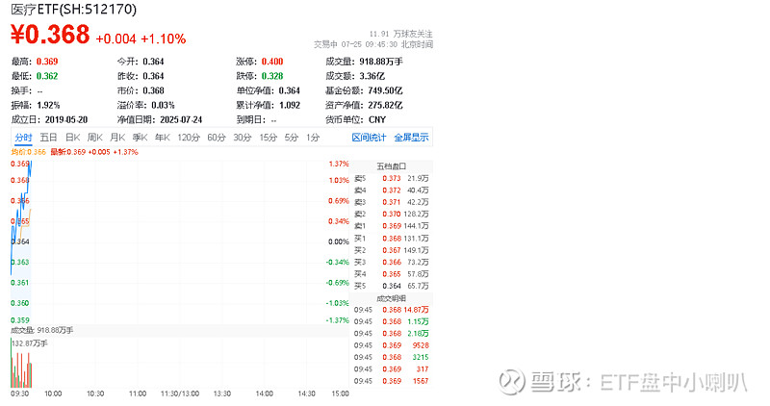Screen dimensions: 770x406
Task: Click 全屏显示 fullscreen link
Action: pos(412,138)
